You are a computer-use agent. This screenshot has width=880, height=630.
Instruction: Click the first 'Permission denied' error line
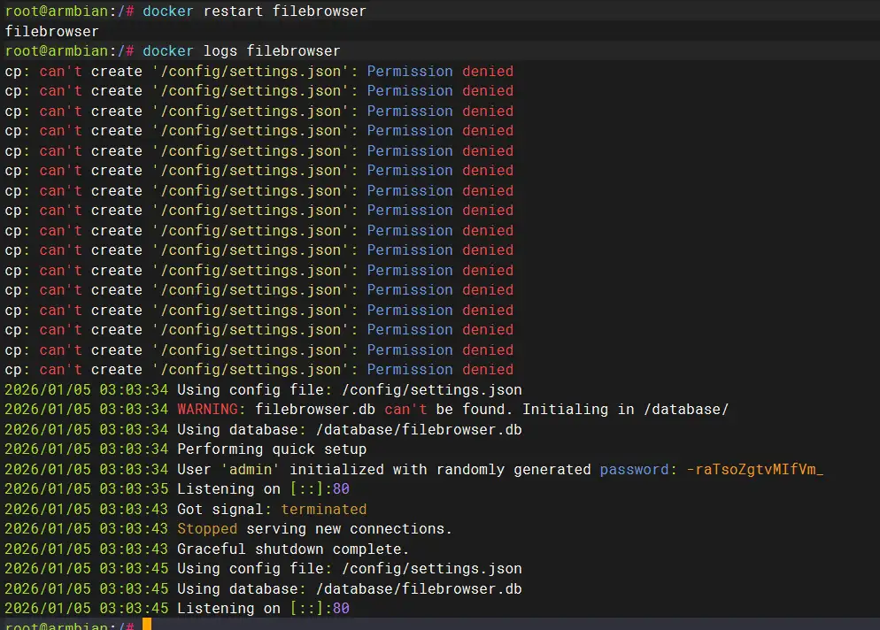coord(259,72)
